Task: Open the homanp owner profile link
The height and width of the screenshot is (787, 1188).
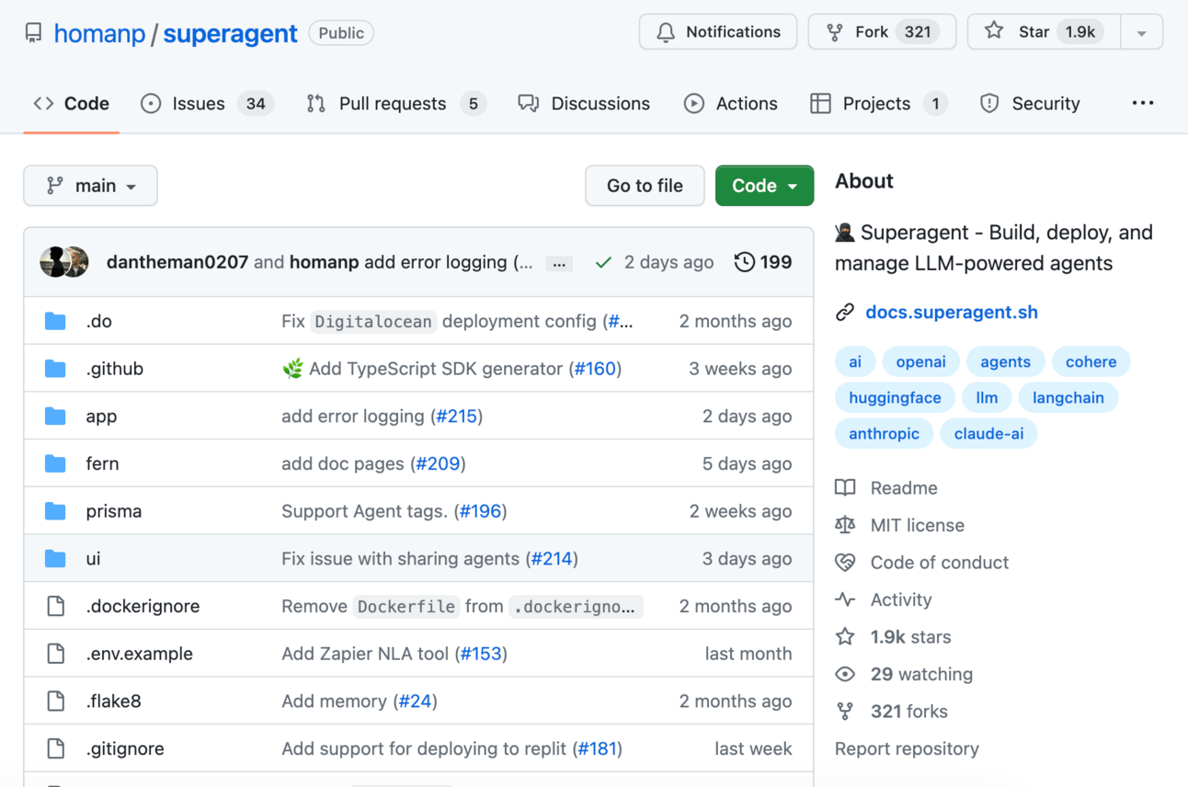Action: (99, 33)
